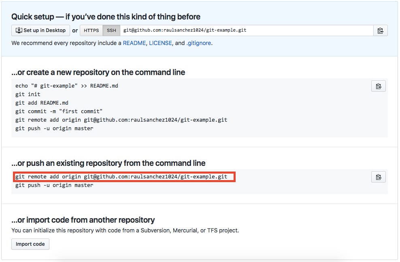Switch the remote URL to HTTPS
Viewport: 400px width, 262px height.
91,30
